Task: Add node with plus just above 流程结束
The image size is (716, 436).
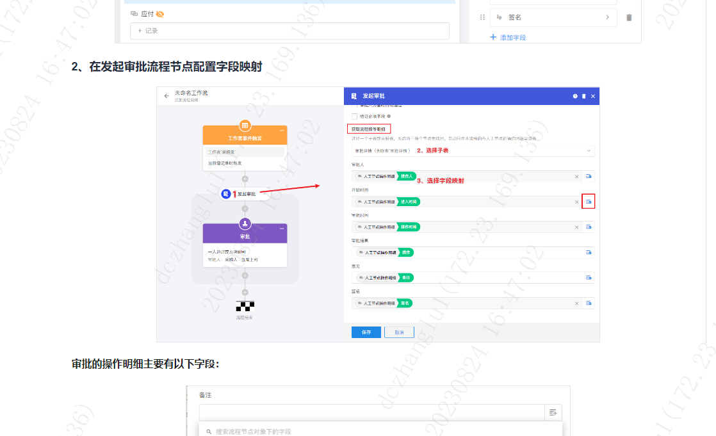Action: (245, 292)
